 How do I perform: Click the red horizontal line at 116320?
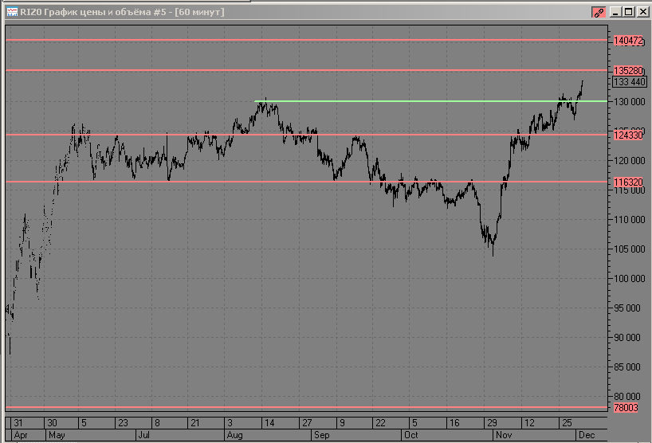(x=306, y=182)
